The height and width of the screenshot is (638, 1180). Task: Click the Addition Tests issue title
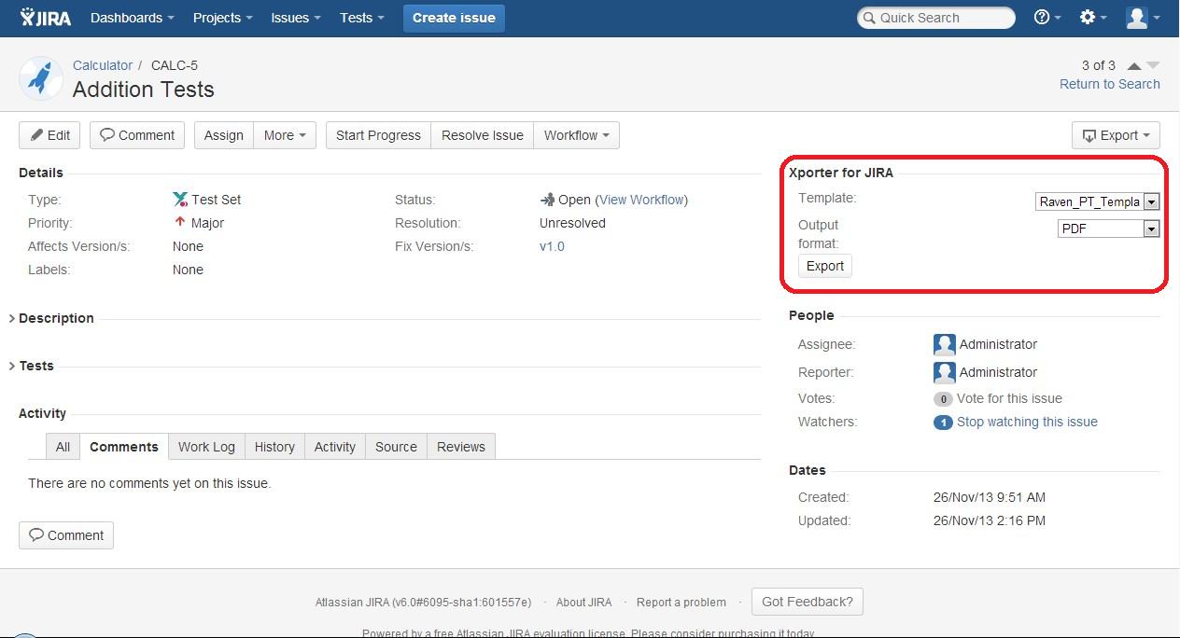[144, 90]
